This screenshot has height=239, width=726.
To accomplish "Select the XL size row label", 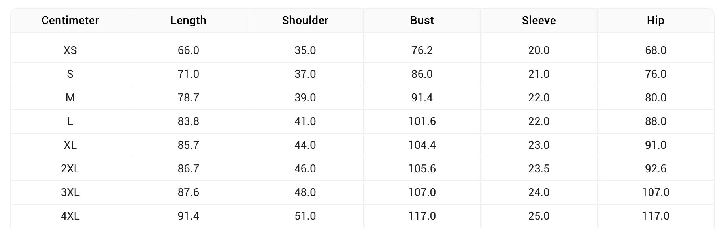I will click(70, 145).
